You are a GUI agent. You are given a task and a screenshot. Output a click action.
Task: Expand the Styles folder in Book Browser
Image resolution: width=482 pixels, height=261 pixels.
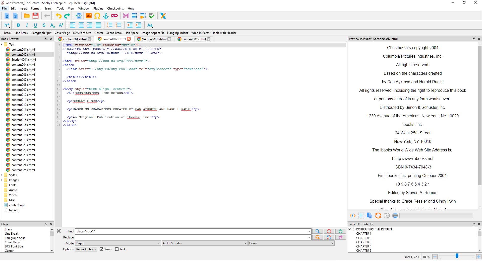[2, 175]
